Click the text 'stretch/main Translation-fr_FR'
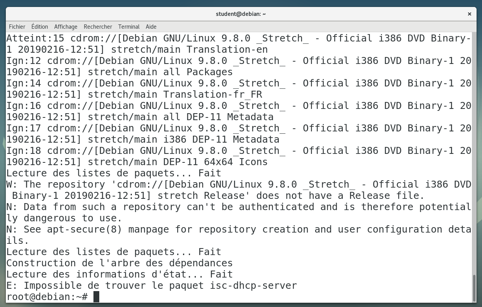Screen dimensions: 482x307 [x=175, y=95]
